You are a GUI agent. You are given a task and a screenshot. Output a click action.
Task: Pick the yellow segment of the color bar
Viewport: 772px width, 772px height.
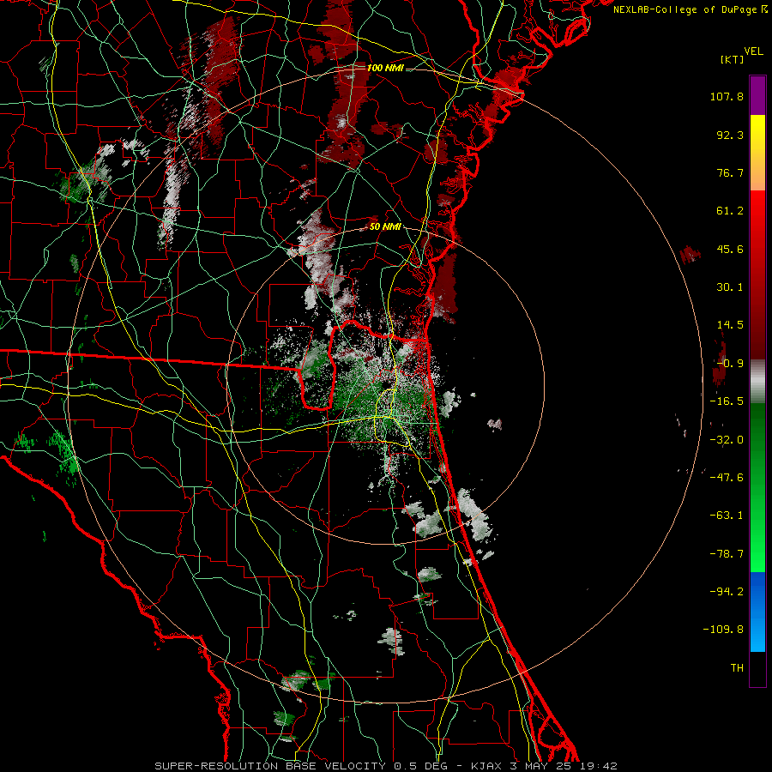757,153
